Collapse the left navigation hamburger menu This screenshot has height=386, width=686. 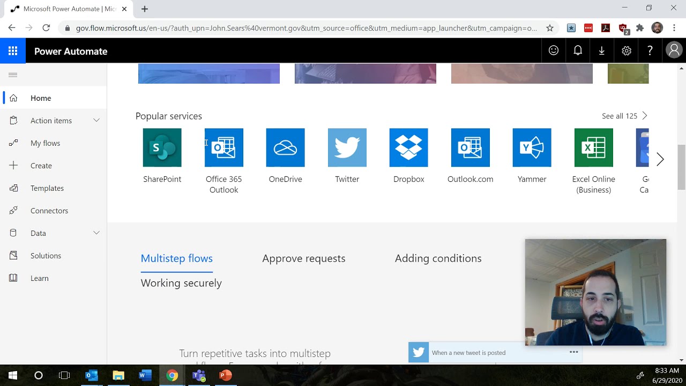13,75
